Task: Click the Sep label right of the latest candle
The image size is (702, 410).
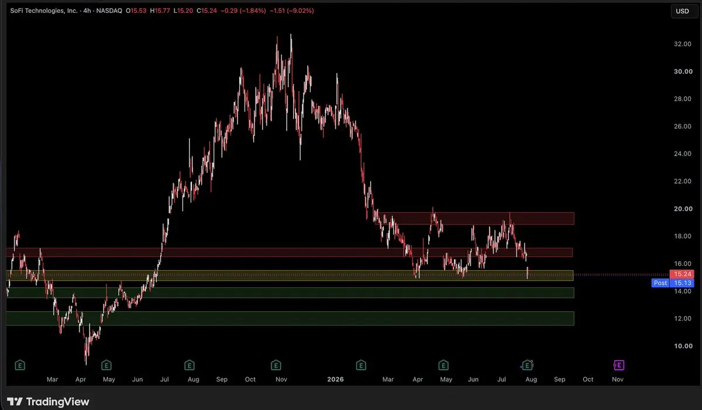Action: coord(559,380)
